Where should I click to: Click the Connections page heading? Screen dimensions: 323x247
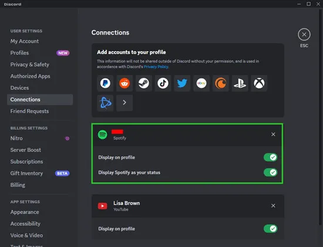pyautogui.click(x=110, y=32)
